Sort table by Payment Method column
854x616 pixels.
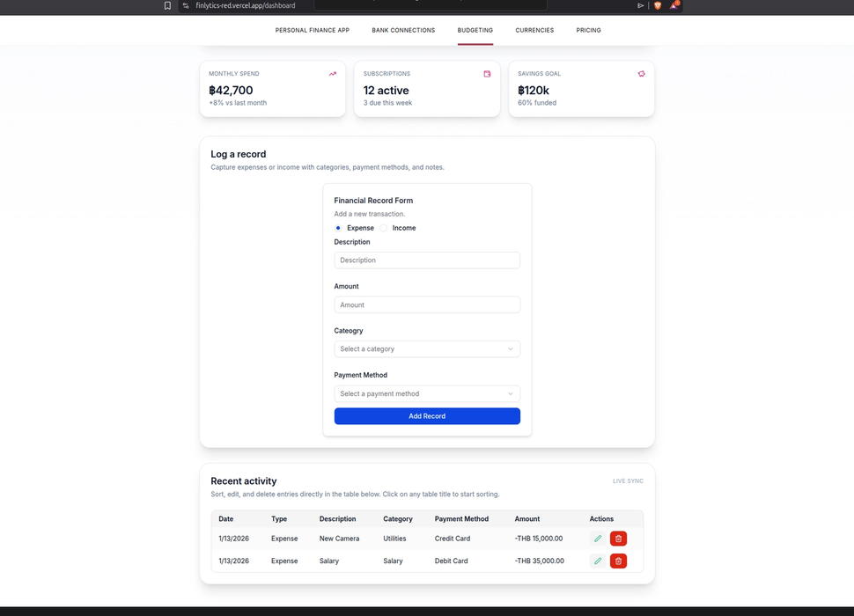pos(461,519)
